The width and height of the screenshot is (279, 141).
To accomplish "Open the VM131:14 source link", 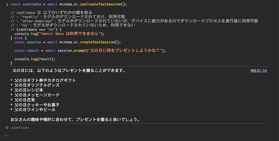I will (x=259, y=70).
